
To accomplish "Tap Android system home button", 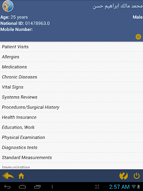I will (x=22, y=187).
